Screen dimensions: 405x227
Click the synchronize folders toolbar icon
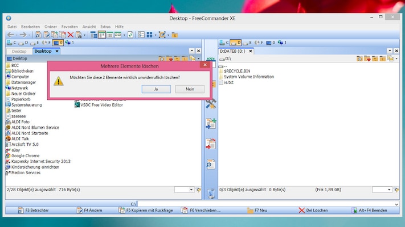pos(130,35)
